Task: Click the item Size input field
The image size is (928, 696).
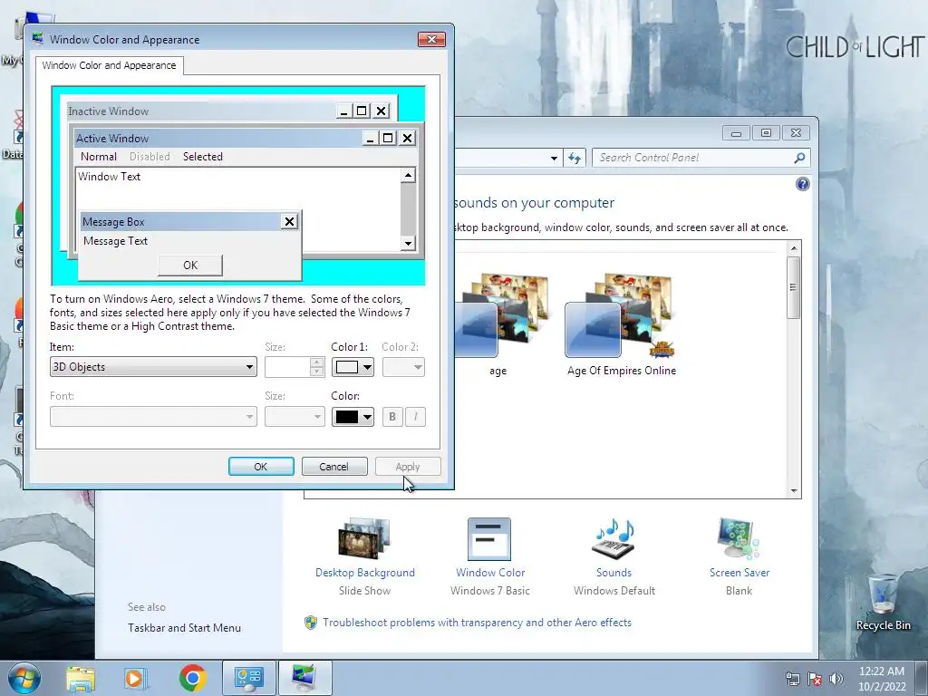Action: coord(287,367)
